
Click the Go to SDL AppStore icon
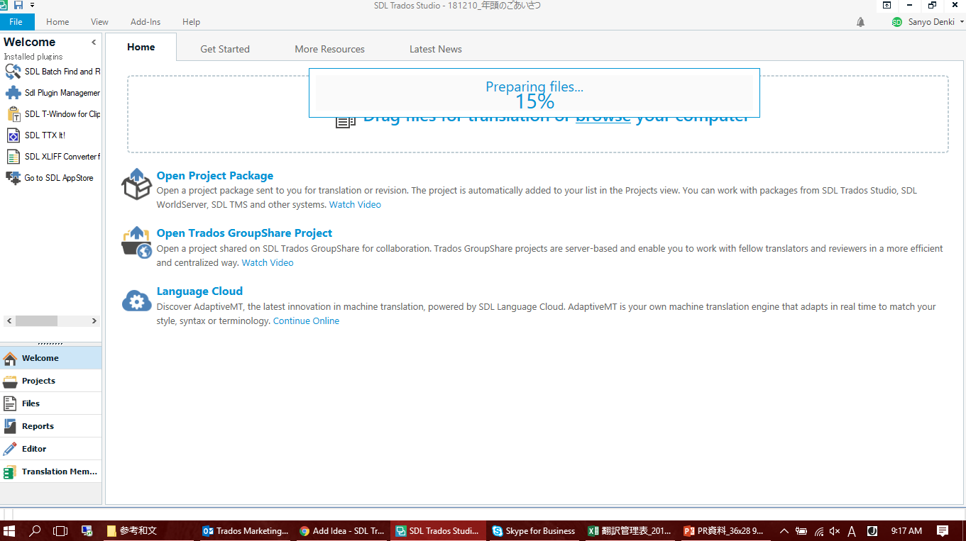tap(13, 178)
